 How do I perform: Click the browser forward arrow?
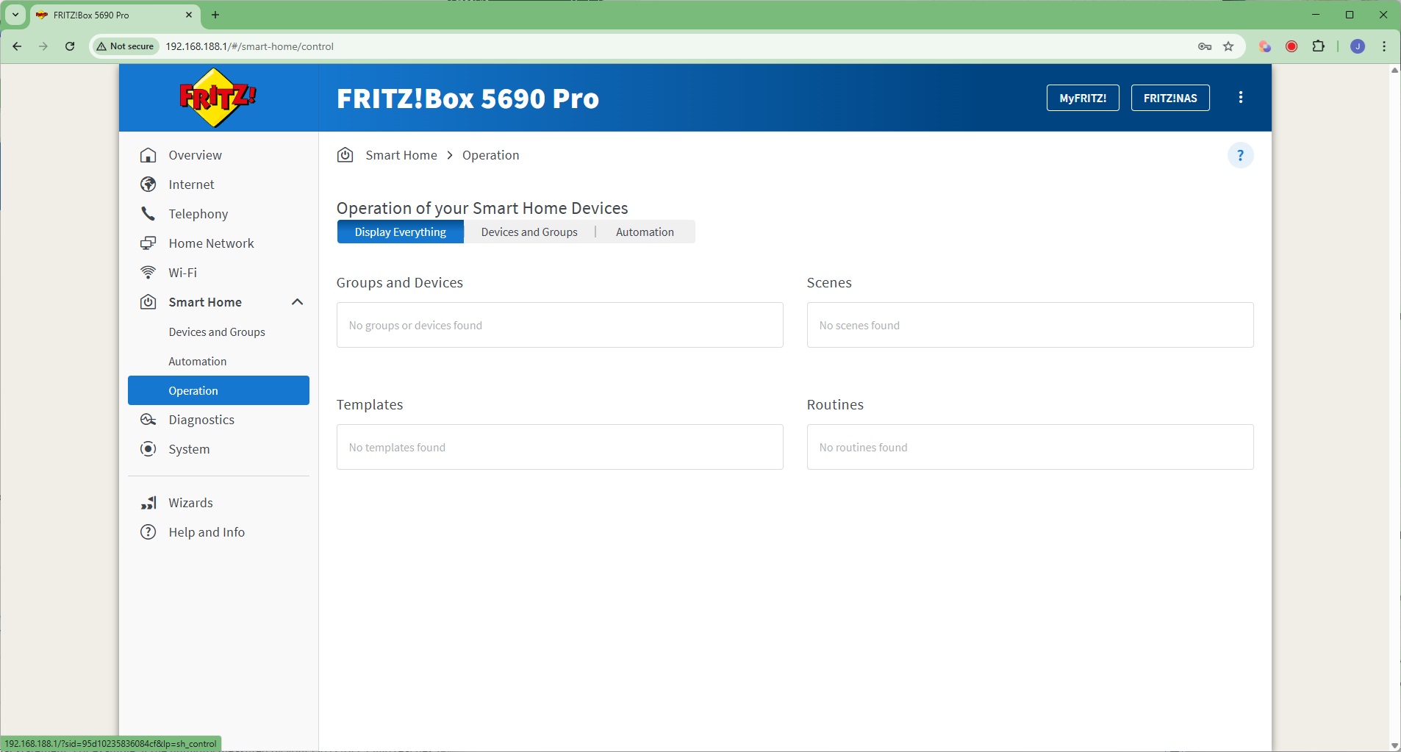[43, 46]
